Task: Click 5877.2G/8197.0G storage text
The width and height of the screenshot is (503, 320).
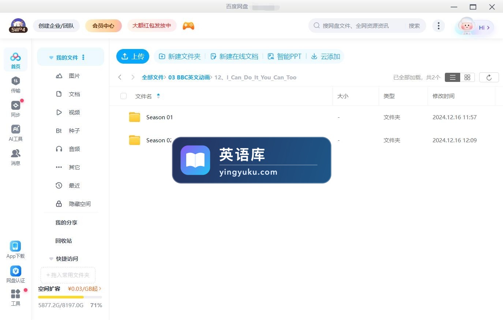Action: 61,305
